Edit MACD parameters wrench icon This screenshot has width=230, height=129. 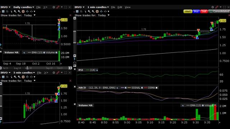tap(117, 88)
